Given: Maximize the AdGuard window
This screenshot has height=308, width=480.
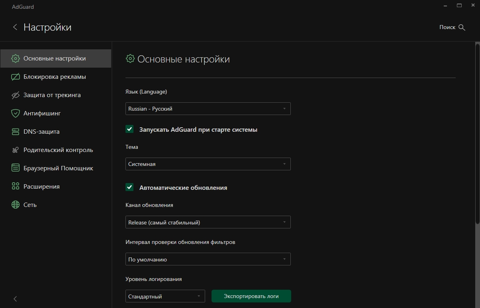Looking at the screenshot, I should click(x=459, y=6).
